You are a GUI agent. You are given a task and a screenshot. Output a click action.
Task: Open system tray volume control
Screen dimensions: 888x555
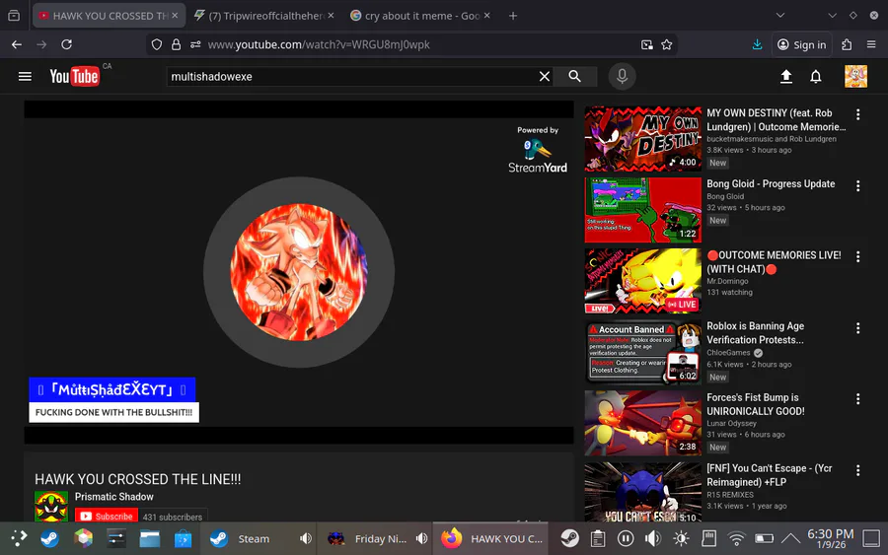[653, 538]
